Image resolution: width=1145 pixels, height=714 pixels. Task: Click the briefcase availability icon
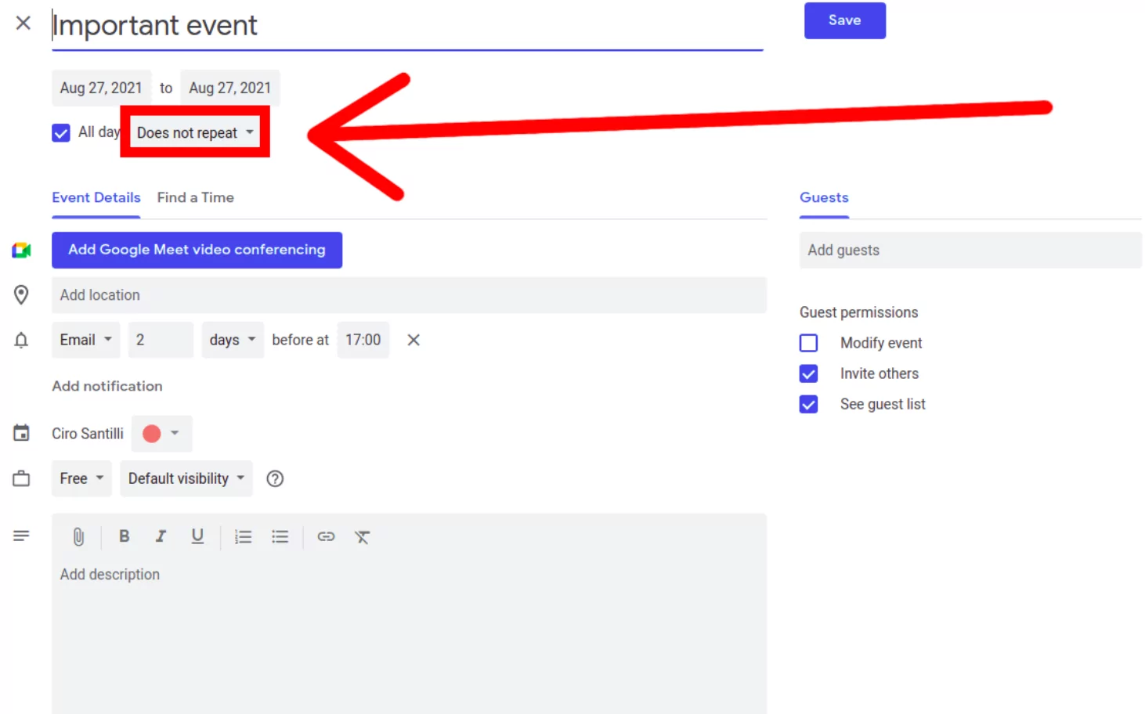coord(21,478)
